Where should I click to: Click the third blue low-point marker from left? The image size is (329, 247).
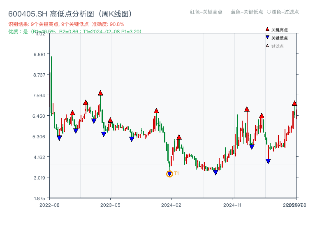[94, 121]
